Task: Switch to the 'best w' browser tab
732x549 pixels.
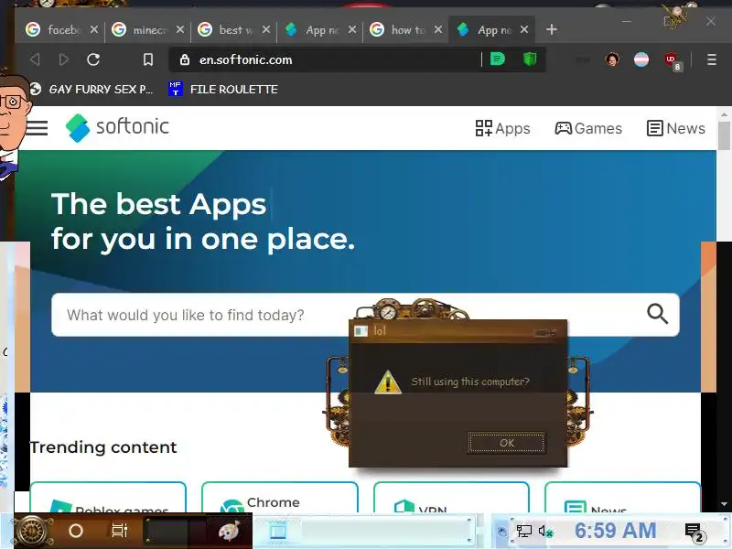Action: pyautogui.click(x=226, y=30)
